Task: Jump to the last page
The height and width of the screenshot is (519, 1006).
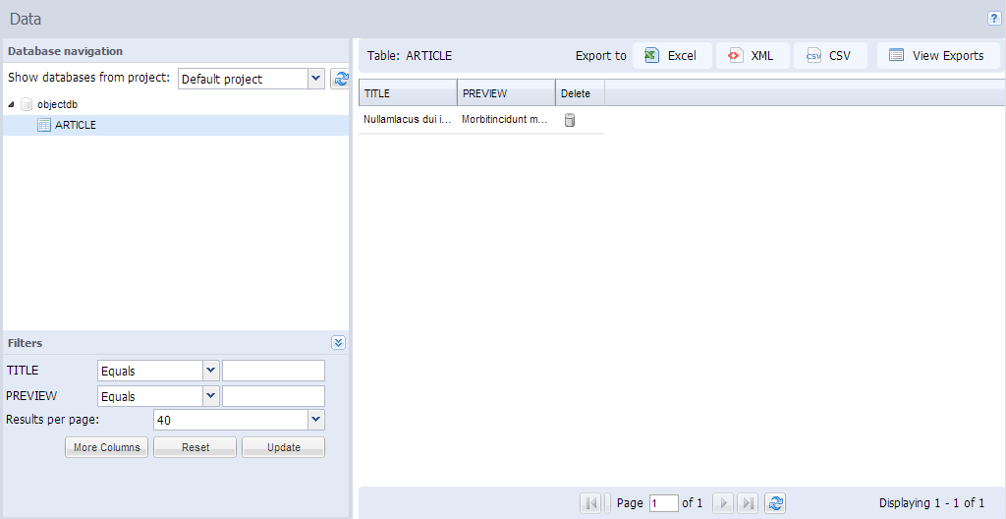Action: [x=748, y=503]
